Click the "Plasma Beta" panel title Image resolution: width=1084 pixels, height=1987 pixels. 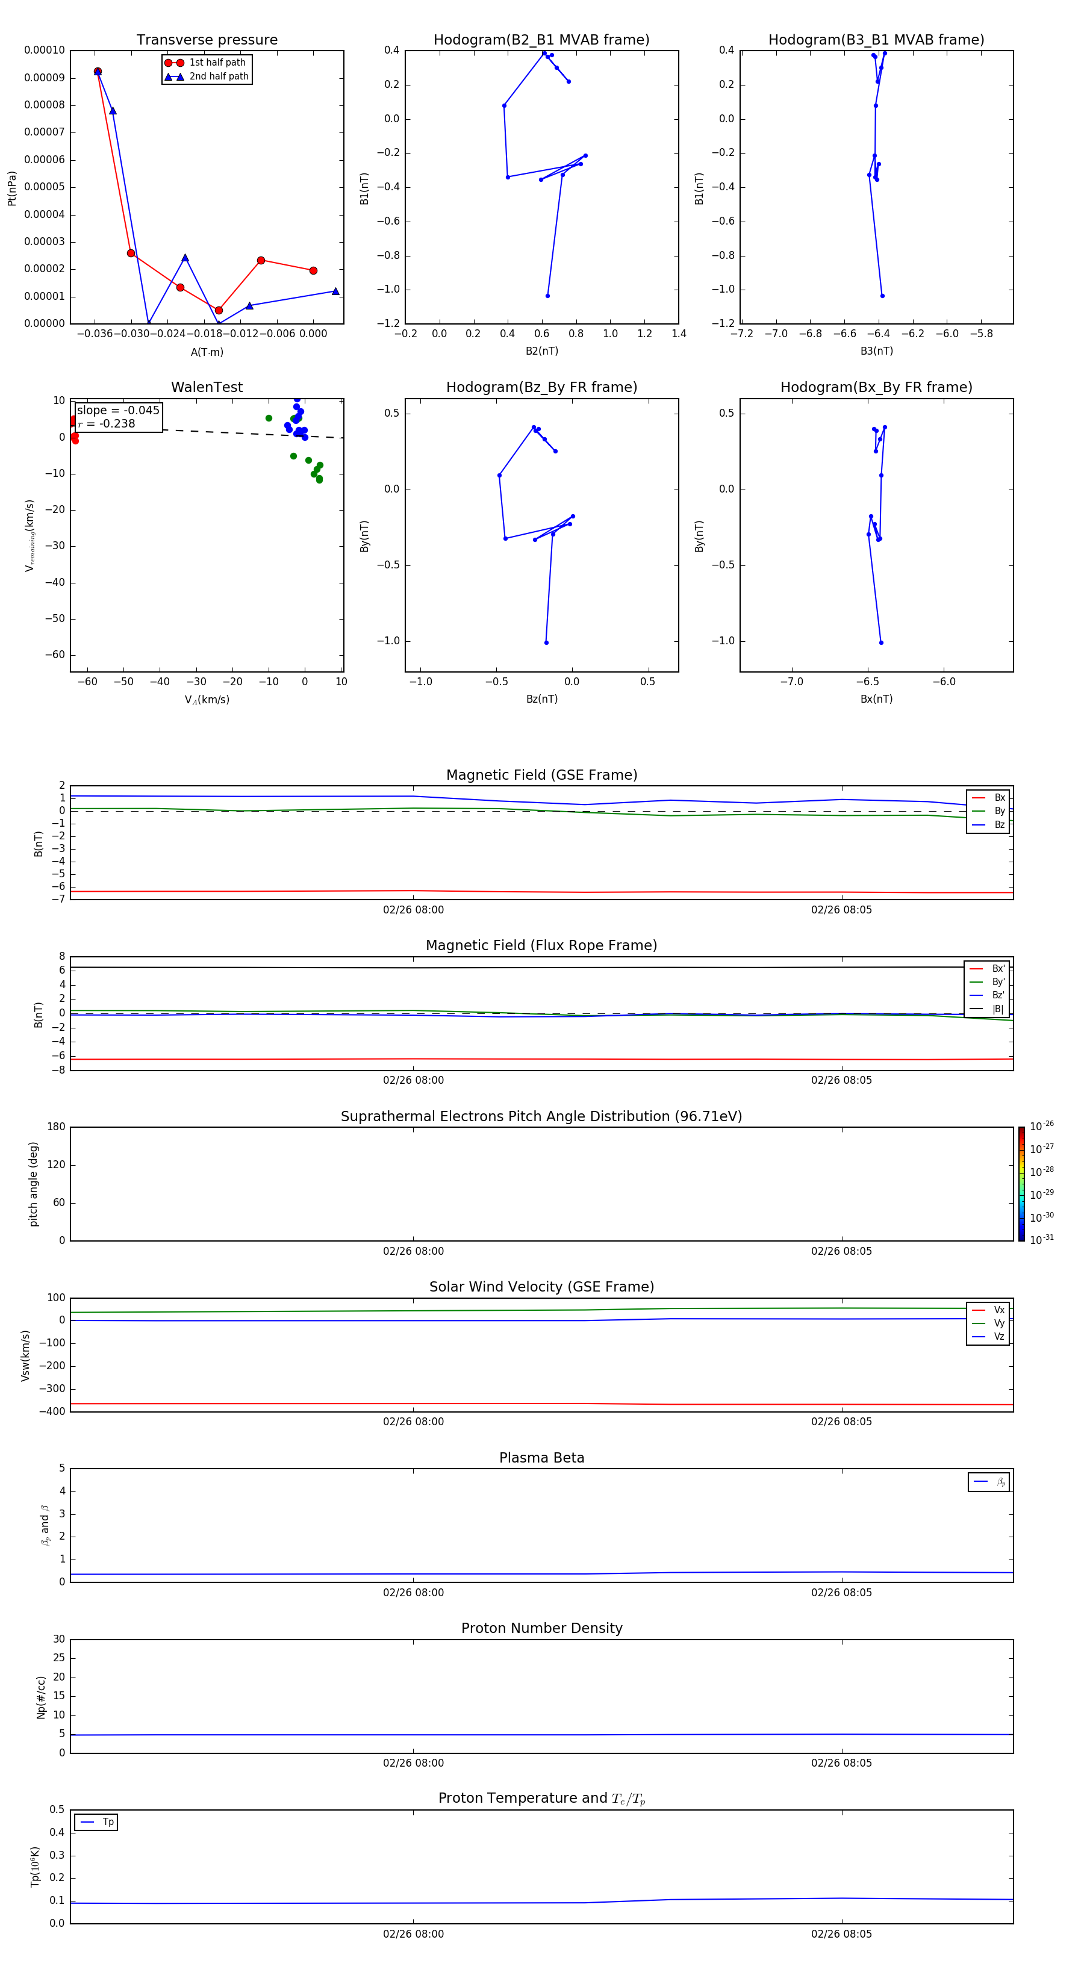tap(541, 1458)
